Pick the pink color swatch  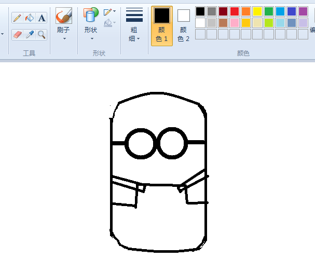(235, 23)
